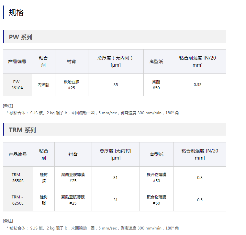
Task: Click the 0.3 strength value for TRM-3650S
Action: point(200,178)
